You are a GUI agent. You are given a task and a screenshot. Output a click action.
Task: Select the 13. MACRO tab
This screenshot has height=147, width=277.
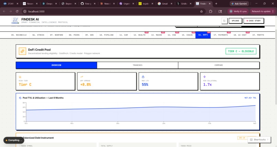coord(156,35)
